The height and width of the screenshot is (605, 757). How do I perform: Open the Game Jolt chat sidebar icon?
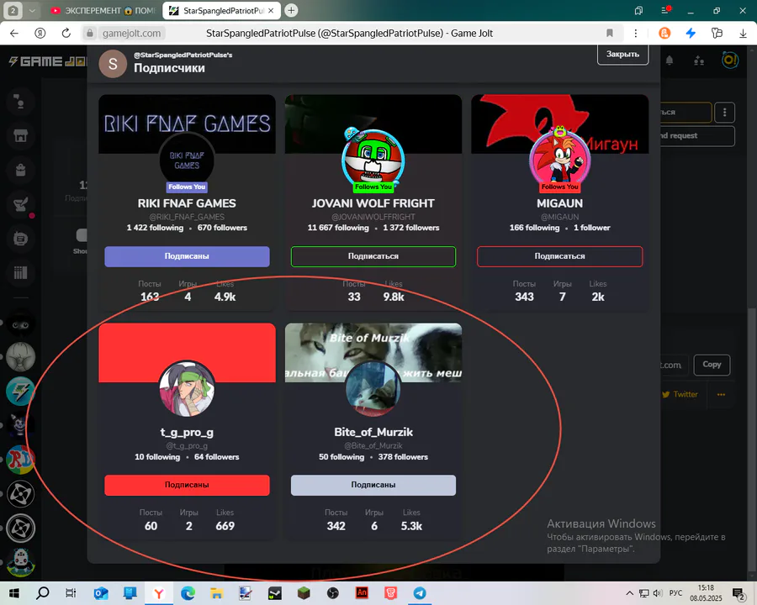pos(20,239)
